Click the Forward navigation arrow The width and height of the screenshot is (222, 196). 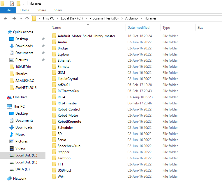pos(14,19)
